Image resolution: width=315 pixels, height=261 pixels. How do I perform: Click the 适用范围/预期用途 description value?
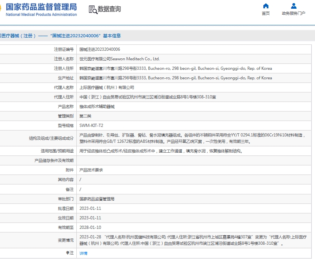pyautogui.click(x=161, y=151)
